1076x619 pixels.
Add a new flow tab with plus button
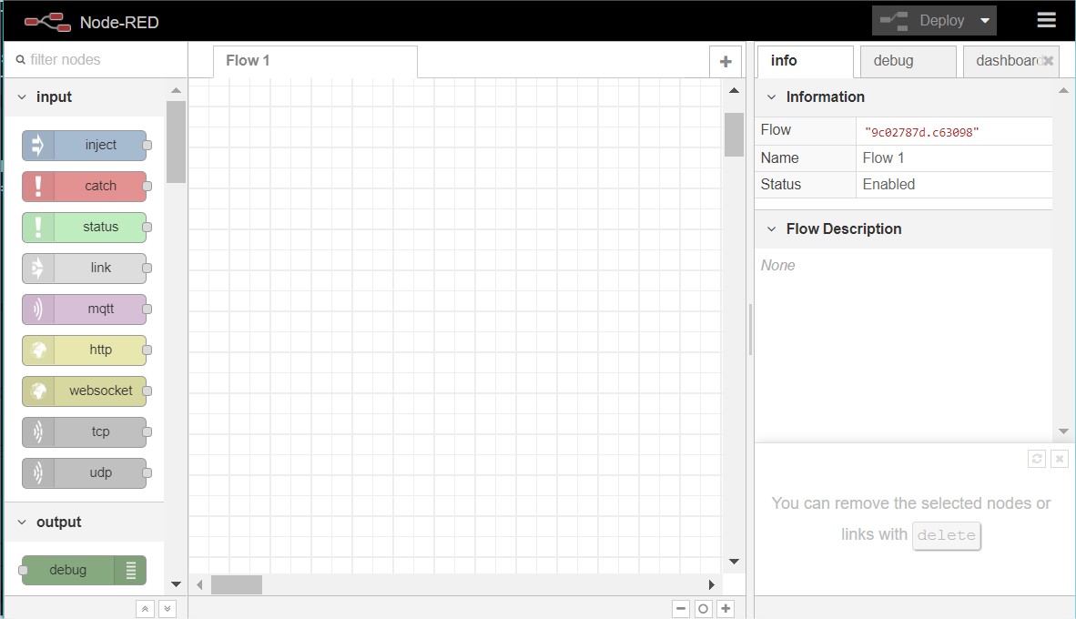726,62
